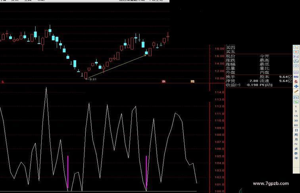Switch to 60-minute period
300x193 pixels.
click(296, 125)
